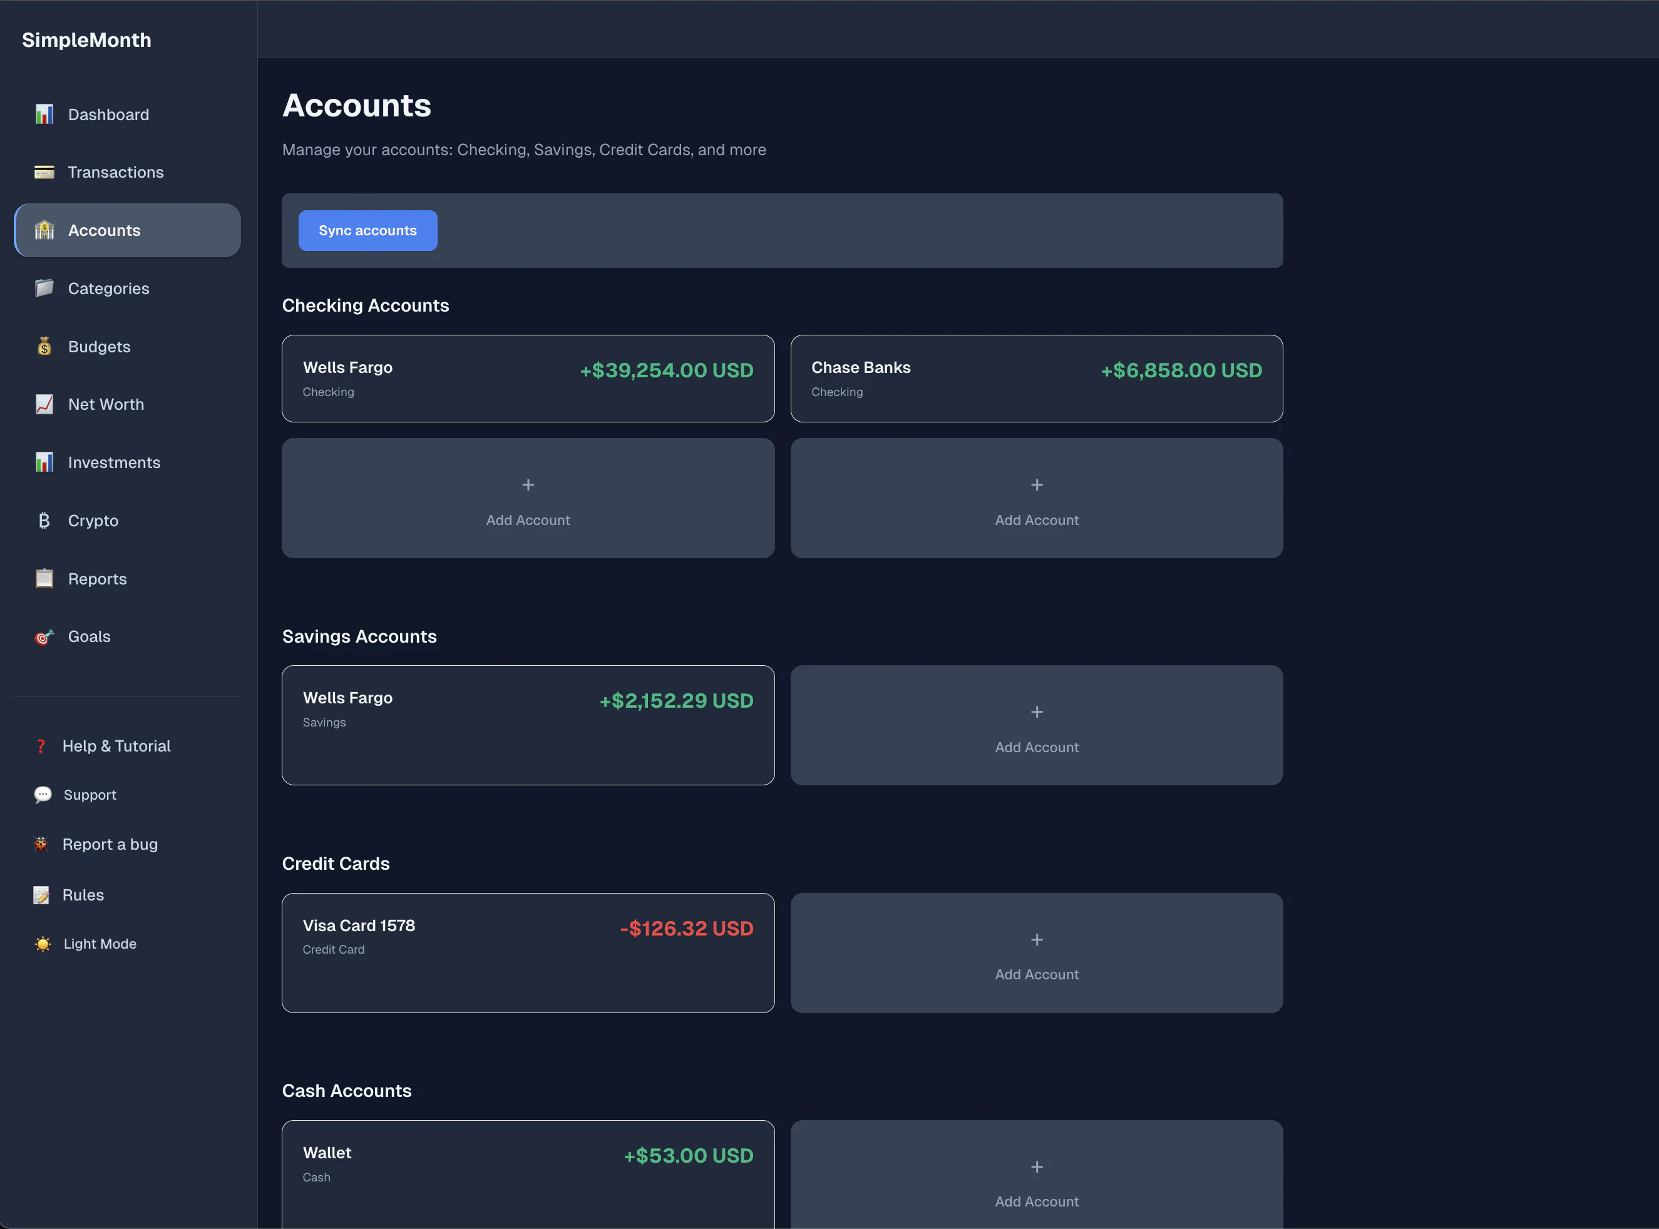
Task: Click the Report a bug icon
Action: pyautogui.click(x=41, y=844)
